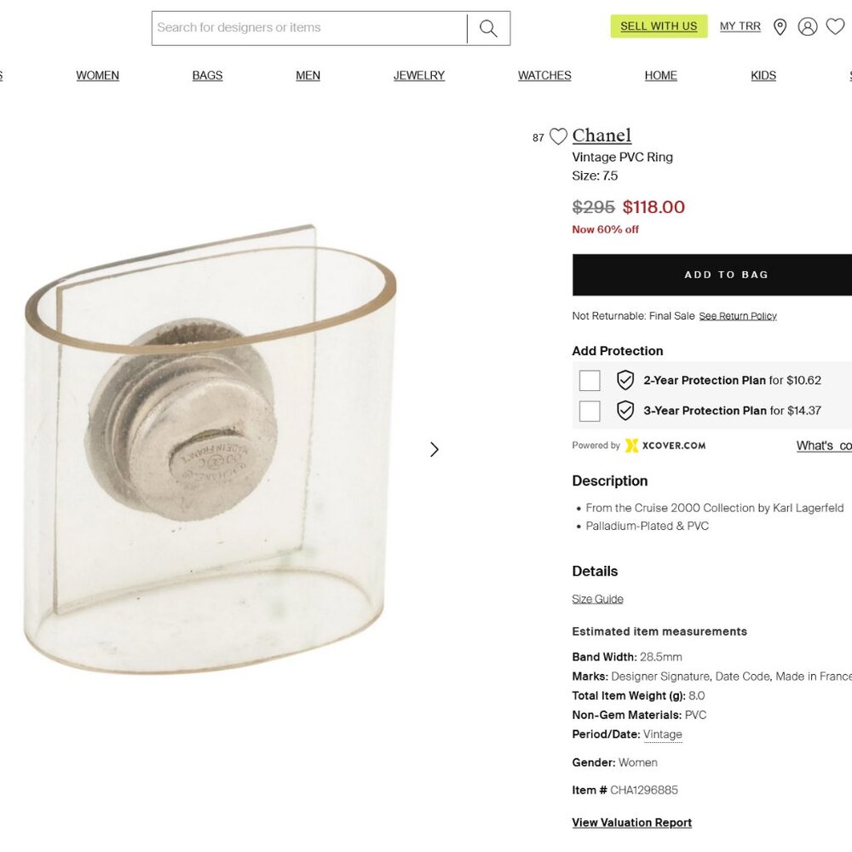The width and height of the screenshot is (852, 852).
Task: Enable the 3-Year Protection Plan
Action: [x=590, y=411]
